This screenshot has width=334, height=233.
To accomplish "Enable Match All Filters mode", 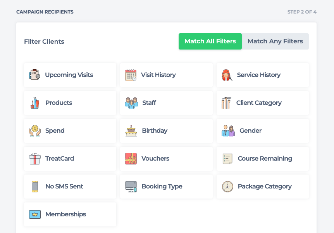I will coord(210,41).
